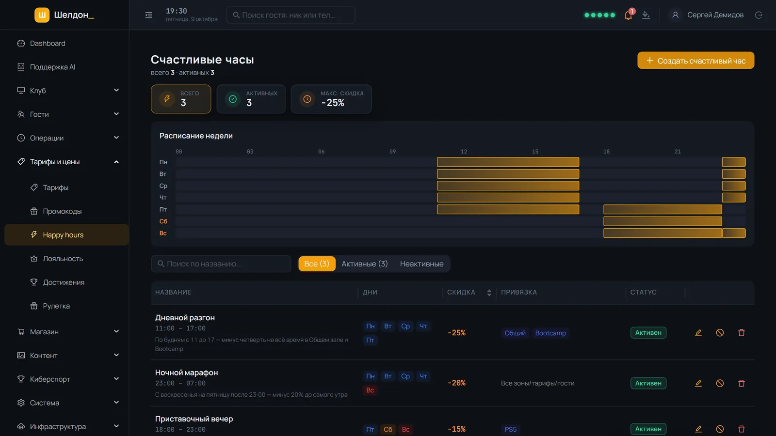Click the Шелдон logo icon
Image resolution: width=776 pixels, height=436 pixels.
point(42,15)
